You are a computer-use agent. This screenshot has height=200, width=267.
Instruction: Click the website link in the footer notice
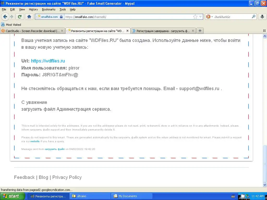(x=35, y=141)
